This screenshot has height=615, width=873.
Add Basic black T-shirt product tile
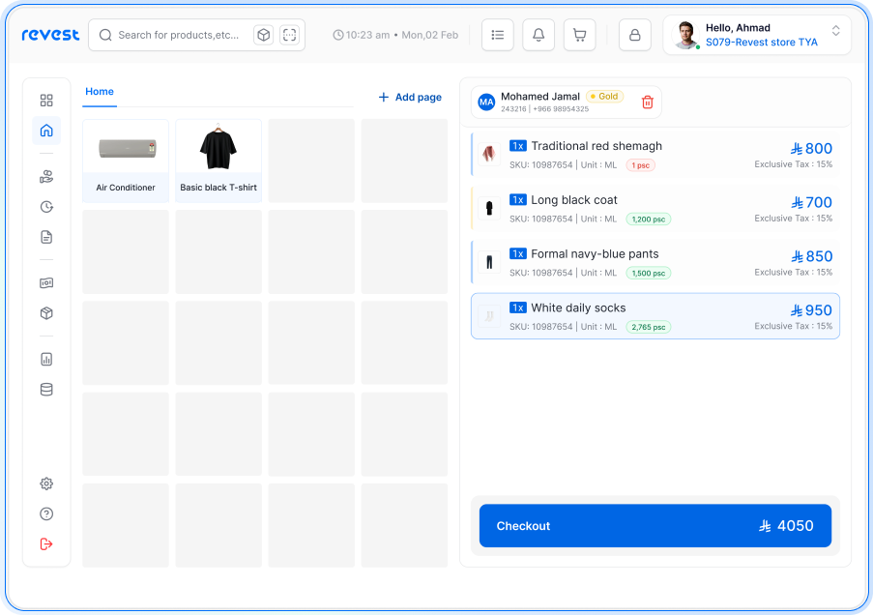coord(218,161)
